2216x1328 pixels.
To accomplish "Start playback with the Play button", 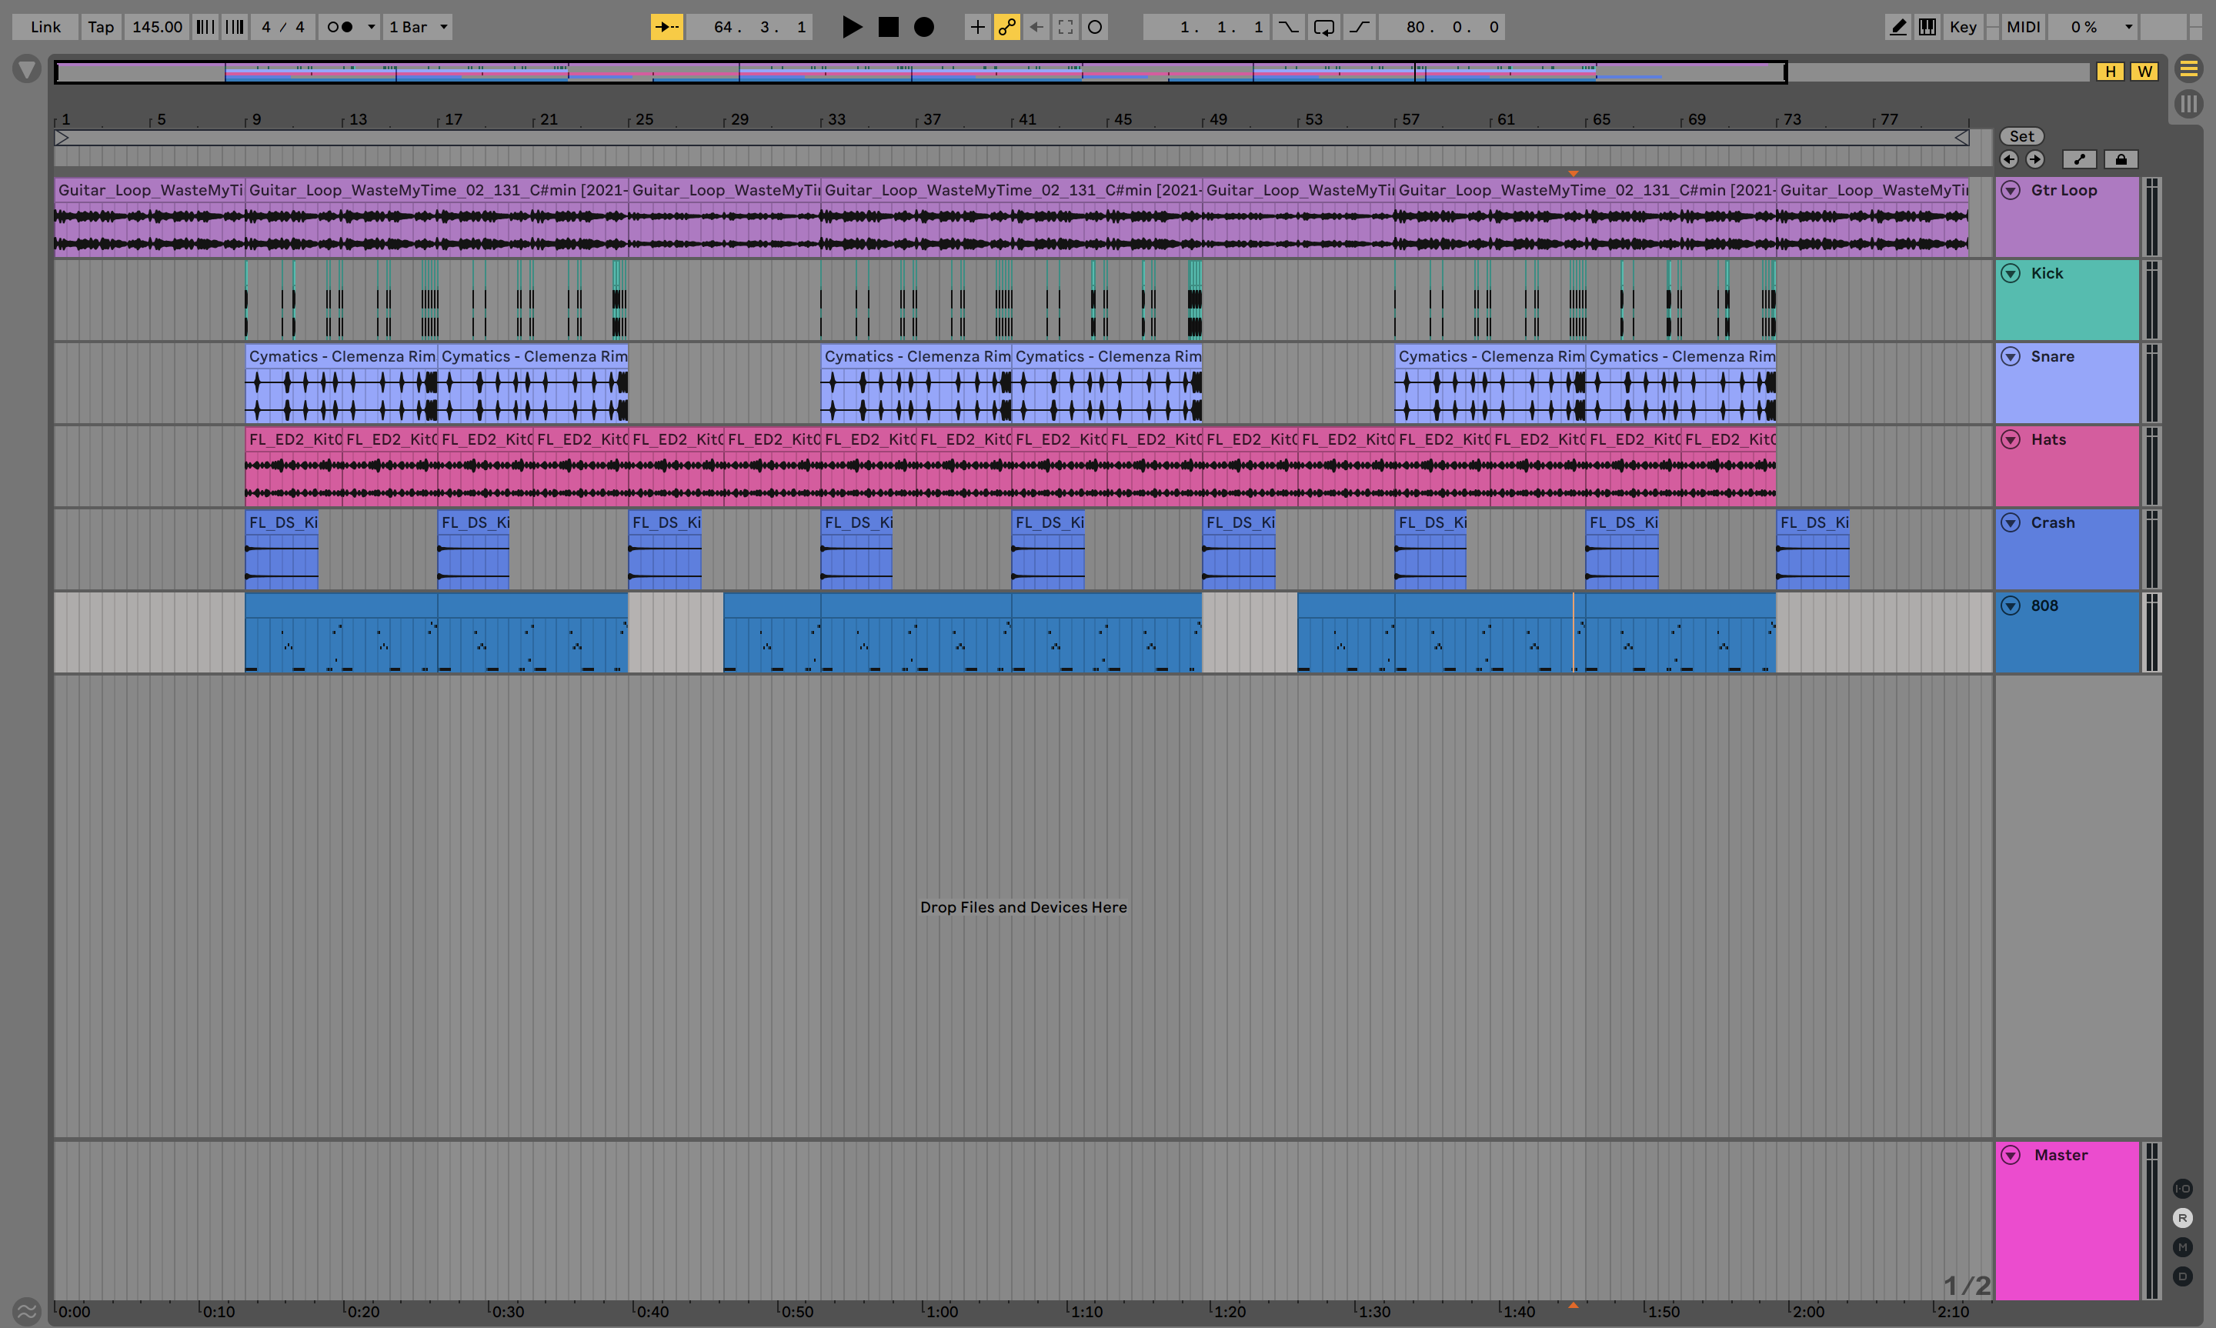I will coord(852,27).
